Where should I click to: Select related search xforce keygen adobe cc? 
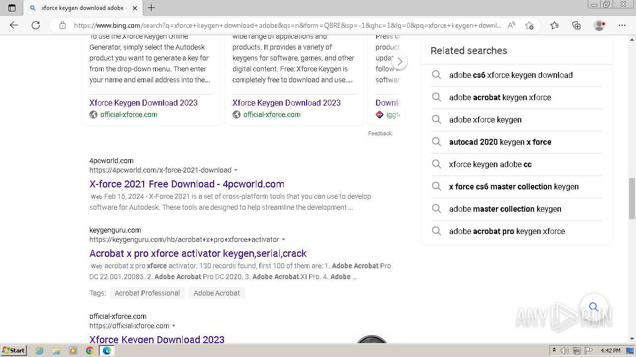[x=490, y=164]
